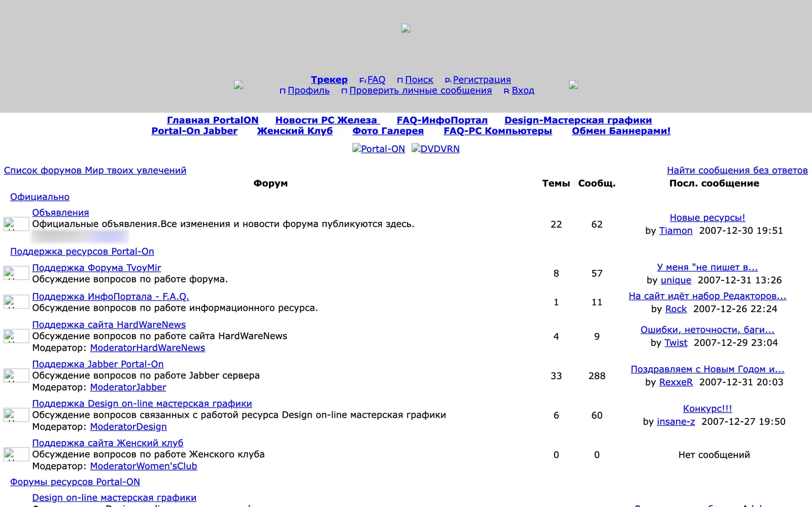Open Список форумов Мир твоих увлечений
This screenshot has width=812, height=507.
pos(95,170)
